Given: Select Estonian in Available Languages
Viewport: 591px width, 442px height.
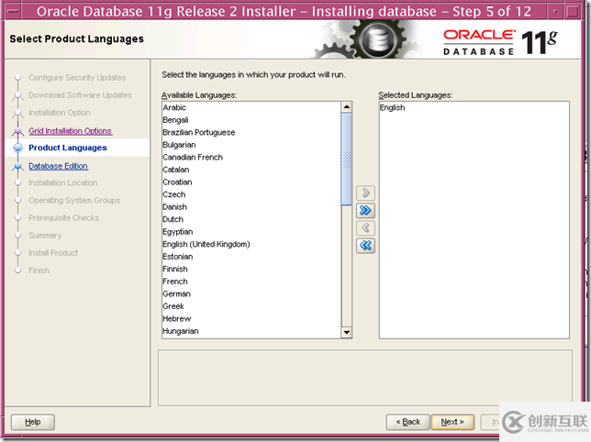Looking at the screenshot, I should click(x=251, y=257).
